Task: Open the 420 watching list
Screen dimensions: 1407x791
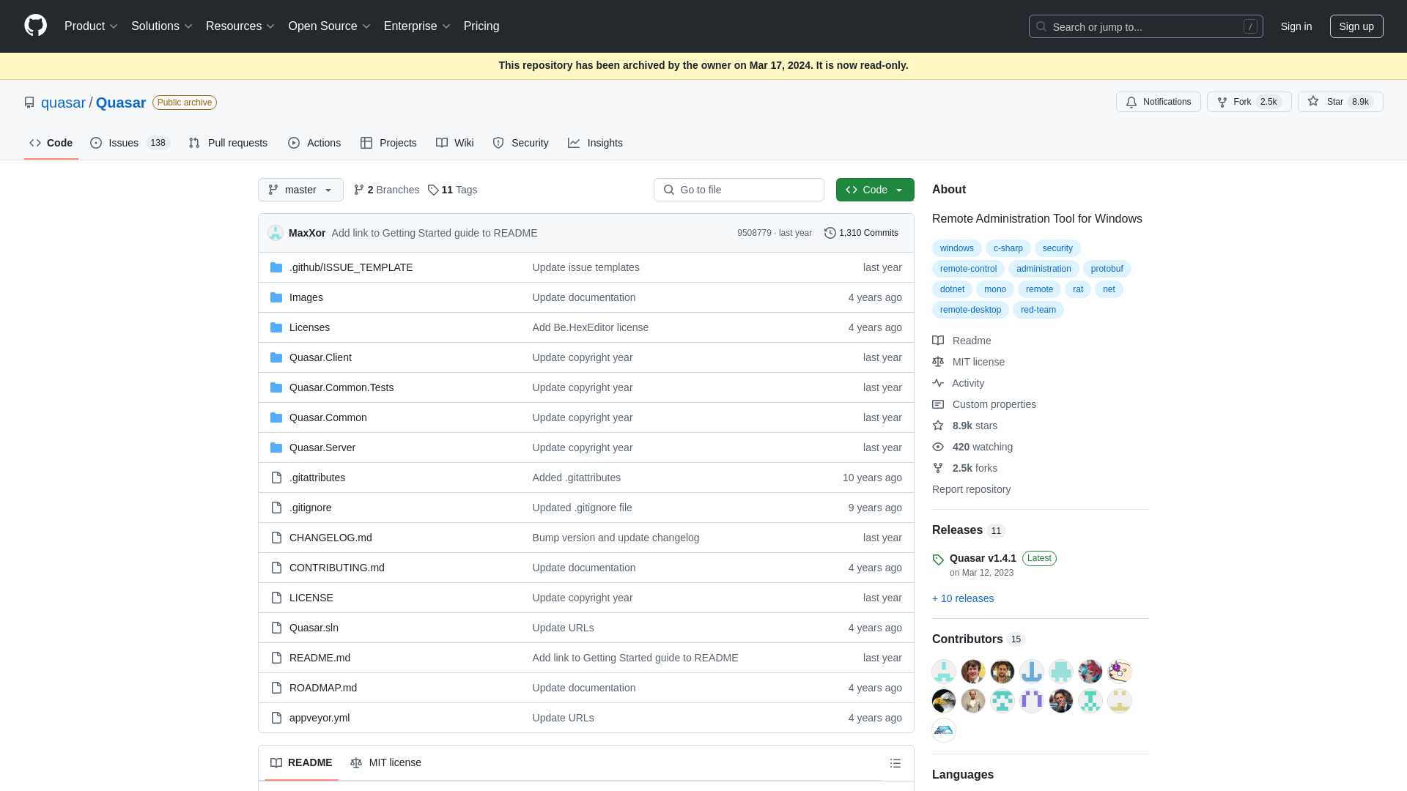Action: (972, 447)
